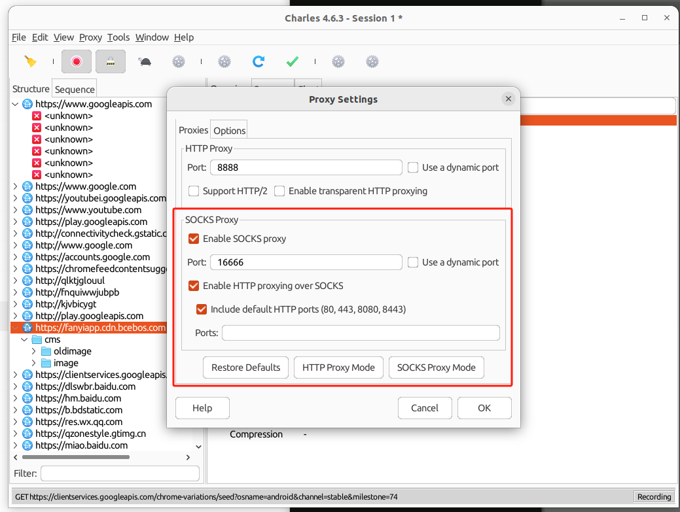
Task: Expand the https://www.google.com node
Action: coord(15,187)
